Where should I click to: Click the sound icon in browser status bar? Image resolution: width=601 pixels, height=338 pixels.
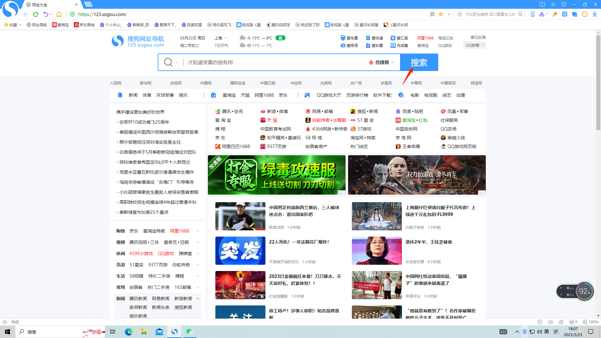click(550, 322)
